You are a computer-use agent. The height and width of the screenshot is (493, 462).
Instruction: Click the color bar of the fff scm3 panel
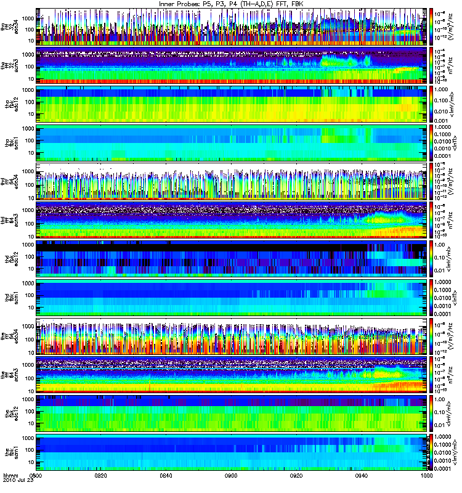point(431,375)
